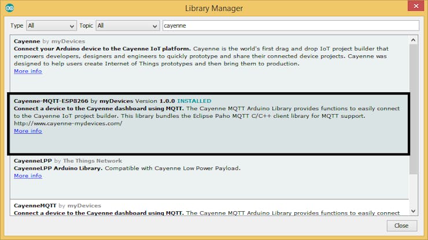Image resolution: width=428 pixels, height=240 pixels.
Task: Click the "Version 1.0.0" text
Action: pos(155,101)
